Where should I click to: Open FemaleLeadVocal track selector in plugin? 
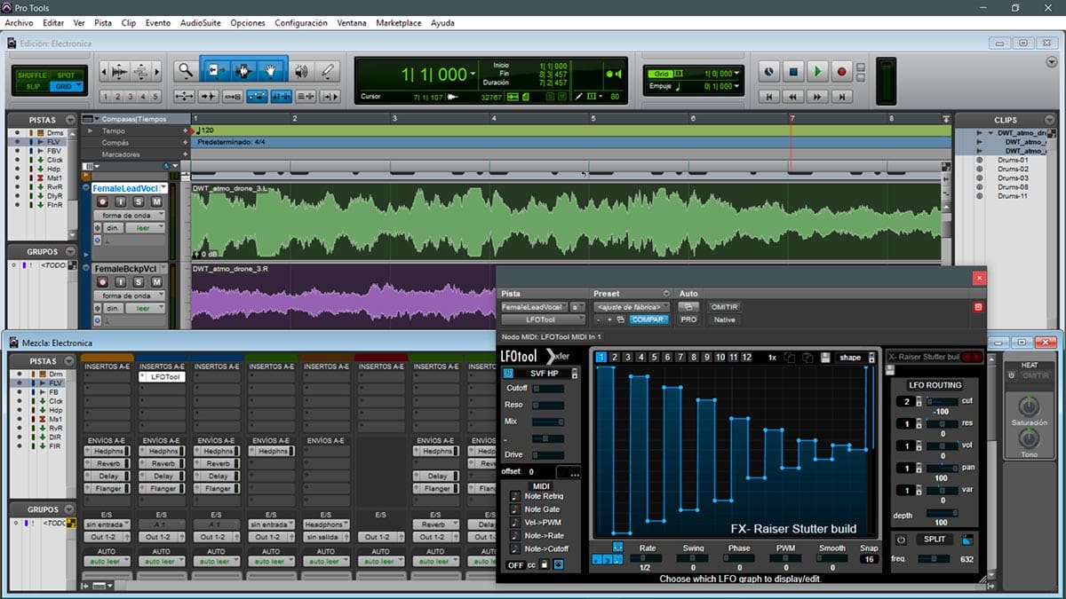tap(535, 307)
